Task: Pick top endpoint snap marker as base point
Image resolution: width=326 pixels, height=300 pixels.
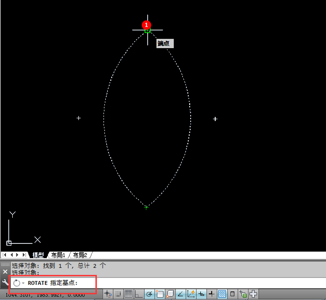Action: pyautogui.click(x=148, y=31)
